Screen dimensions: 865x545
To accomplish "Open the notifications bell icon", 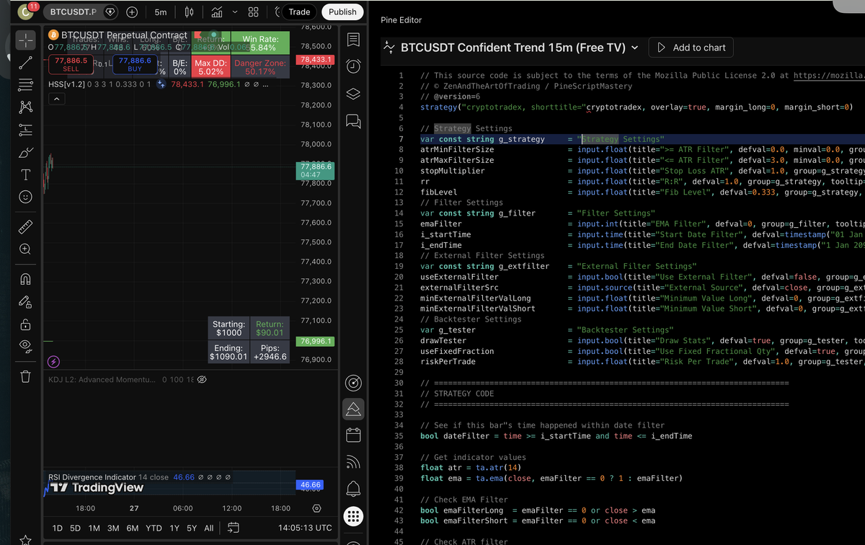I will click(x=353, y=489).
